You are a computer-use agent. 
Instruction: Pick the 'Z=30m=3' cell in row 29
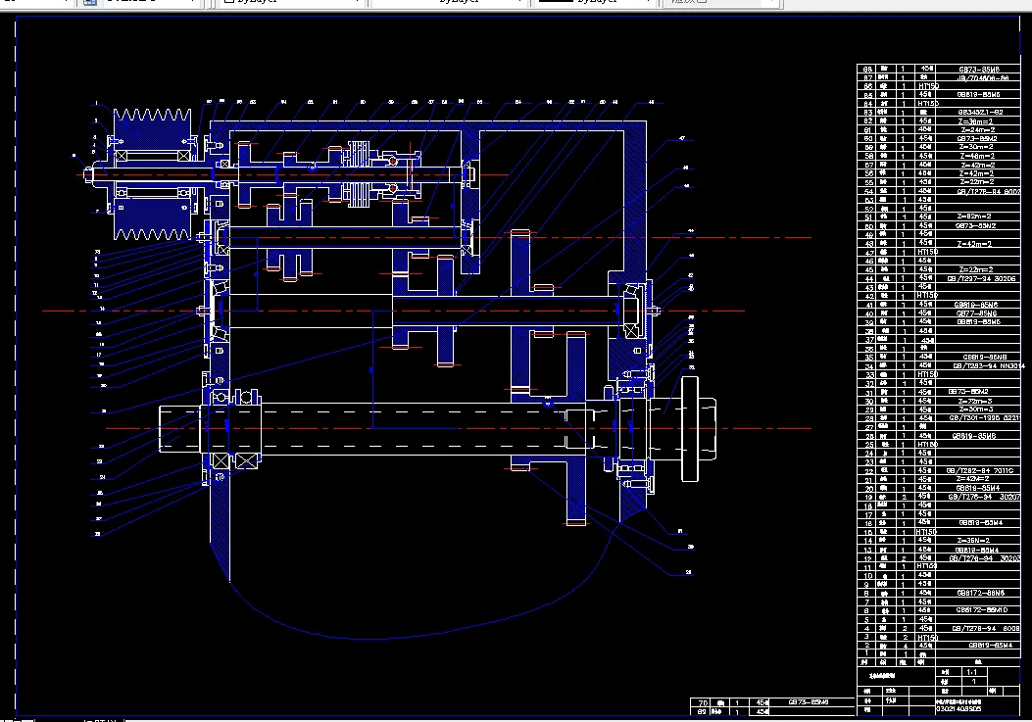[x=975, y=409]
